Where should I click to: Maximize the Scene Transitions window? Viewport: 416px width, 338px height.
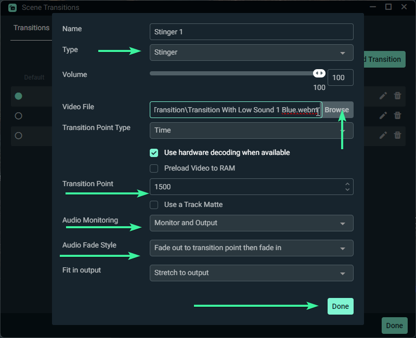388,7
